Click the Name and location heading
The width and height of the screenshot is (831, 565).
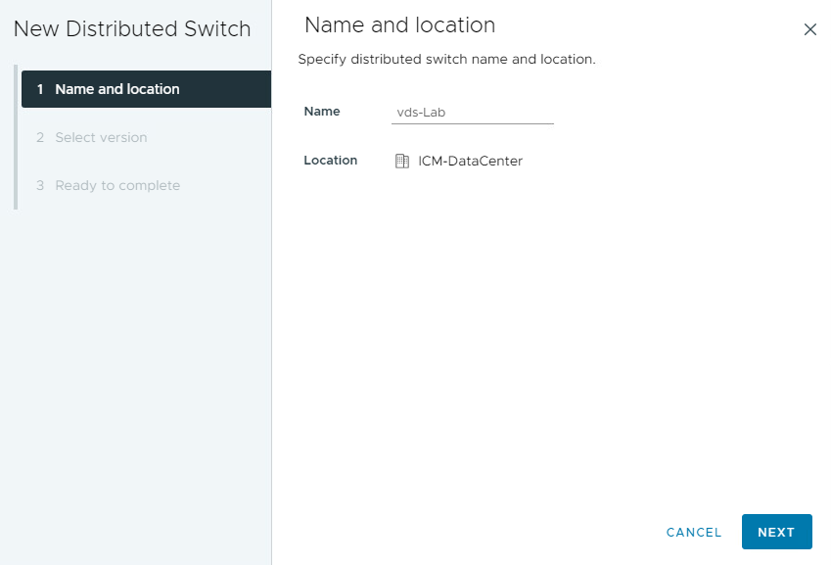coord(399,24)
